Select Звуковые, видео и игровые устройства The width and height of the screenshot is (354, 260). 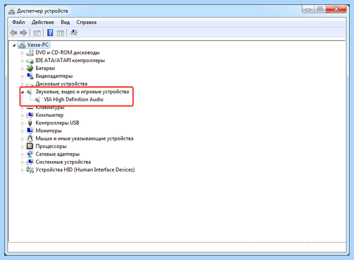pos(82,91)
